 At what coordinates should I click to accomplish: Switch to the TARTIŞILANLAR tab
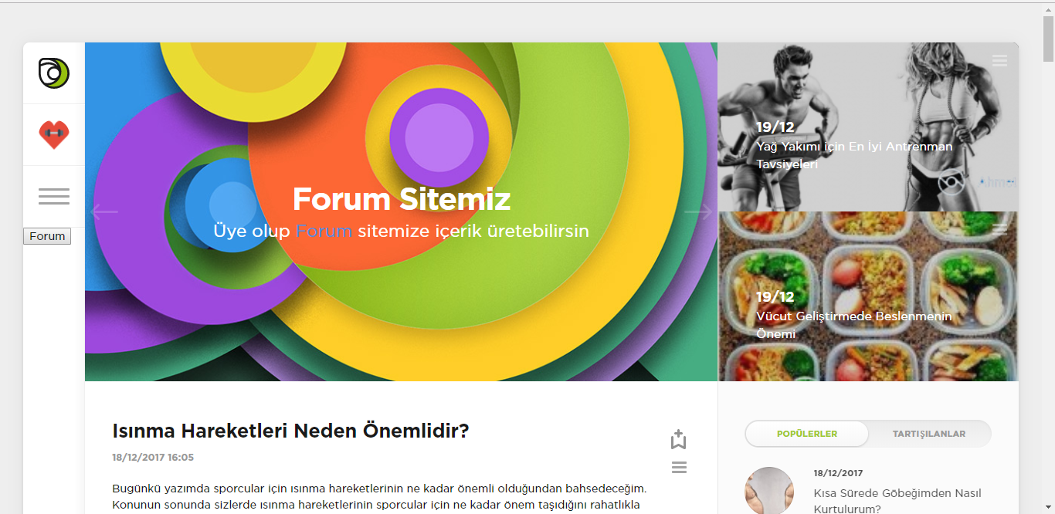click(929, 434)
